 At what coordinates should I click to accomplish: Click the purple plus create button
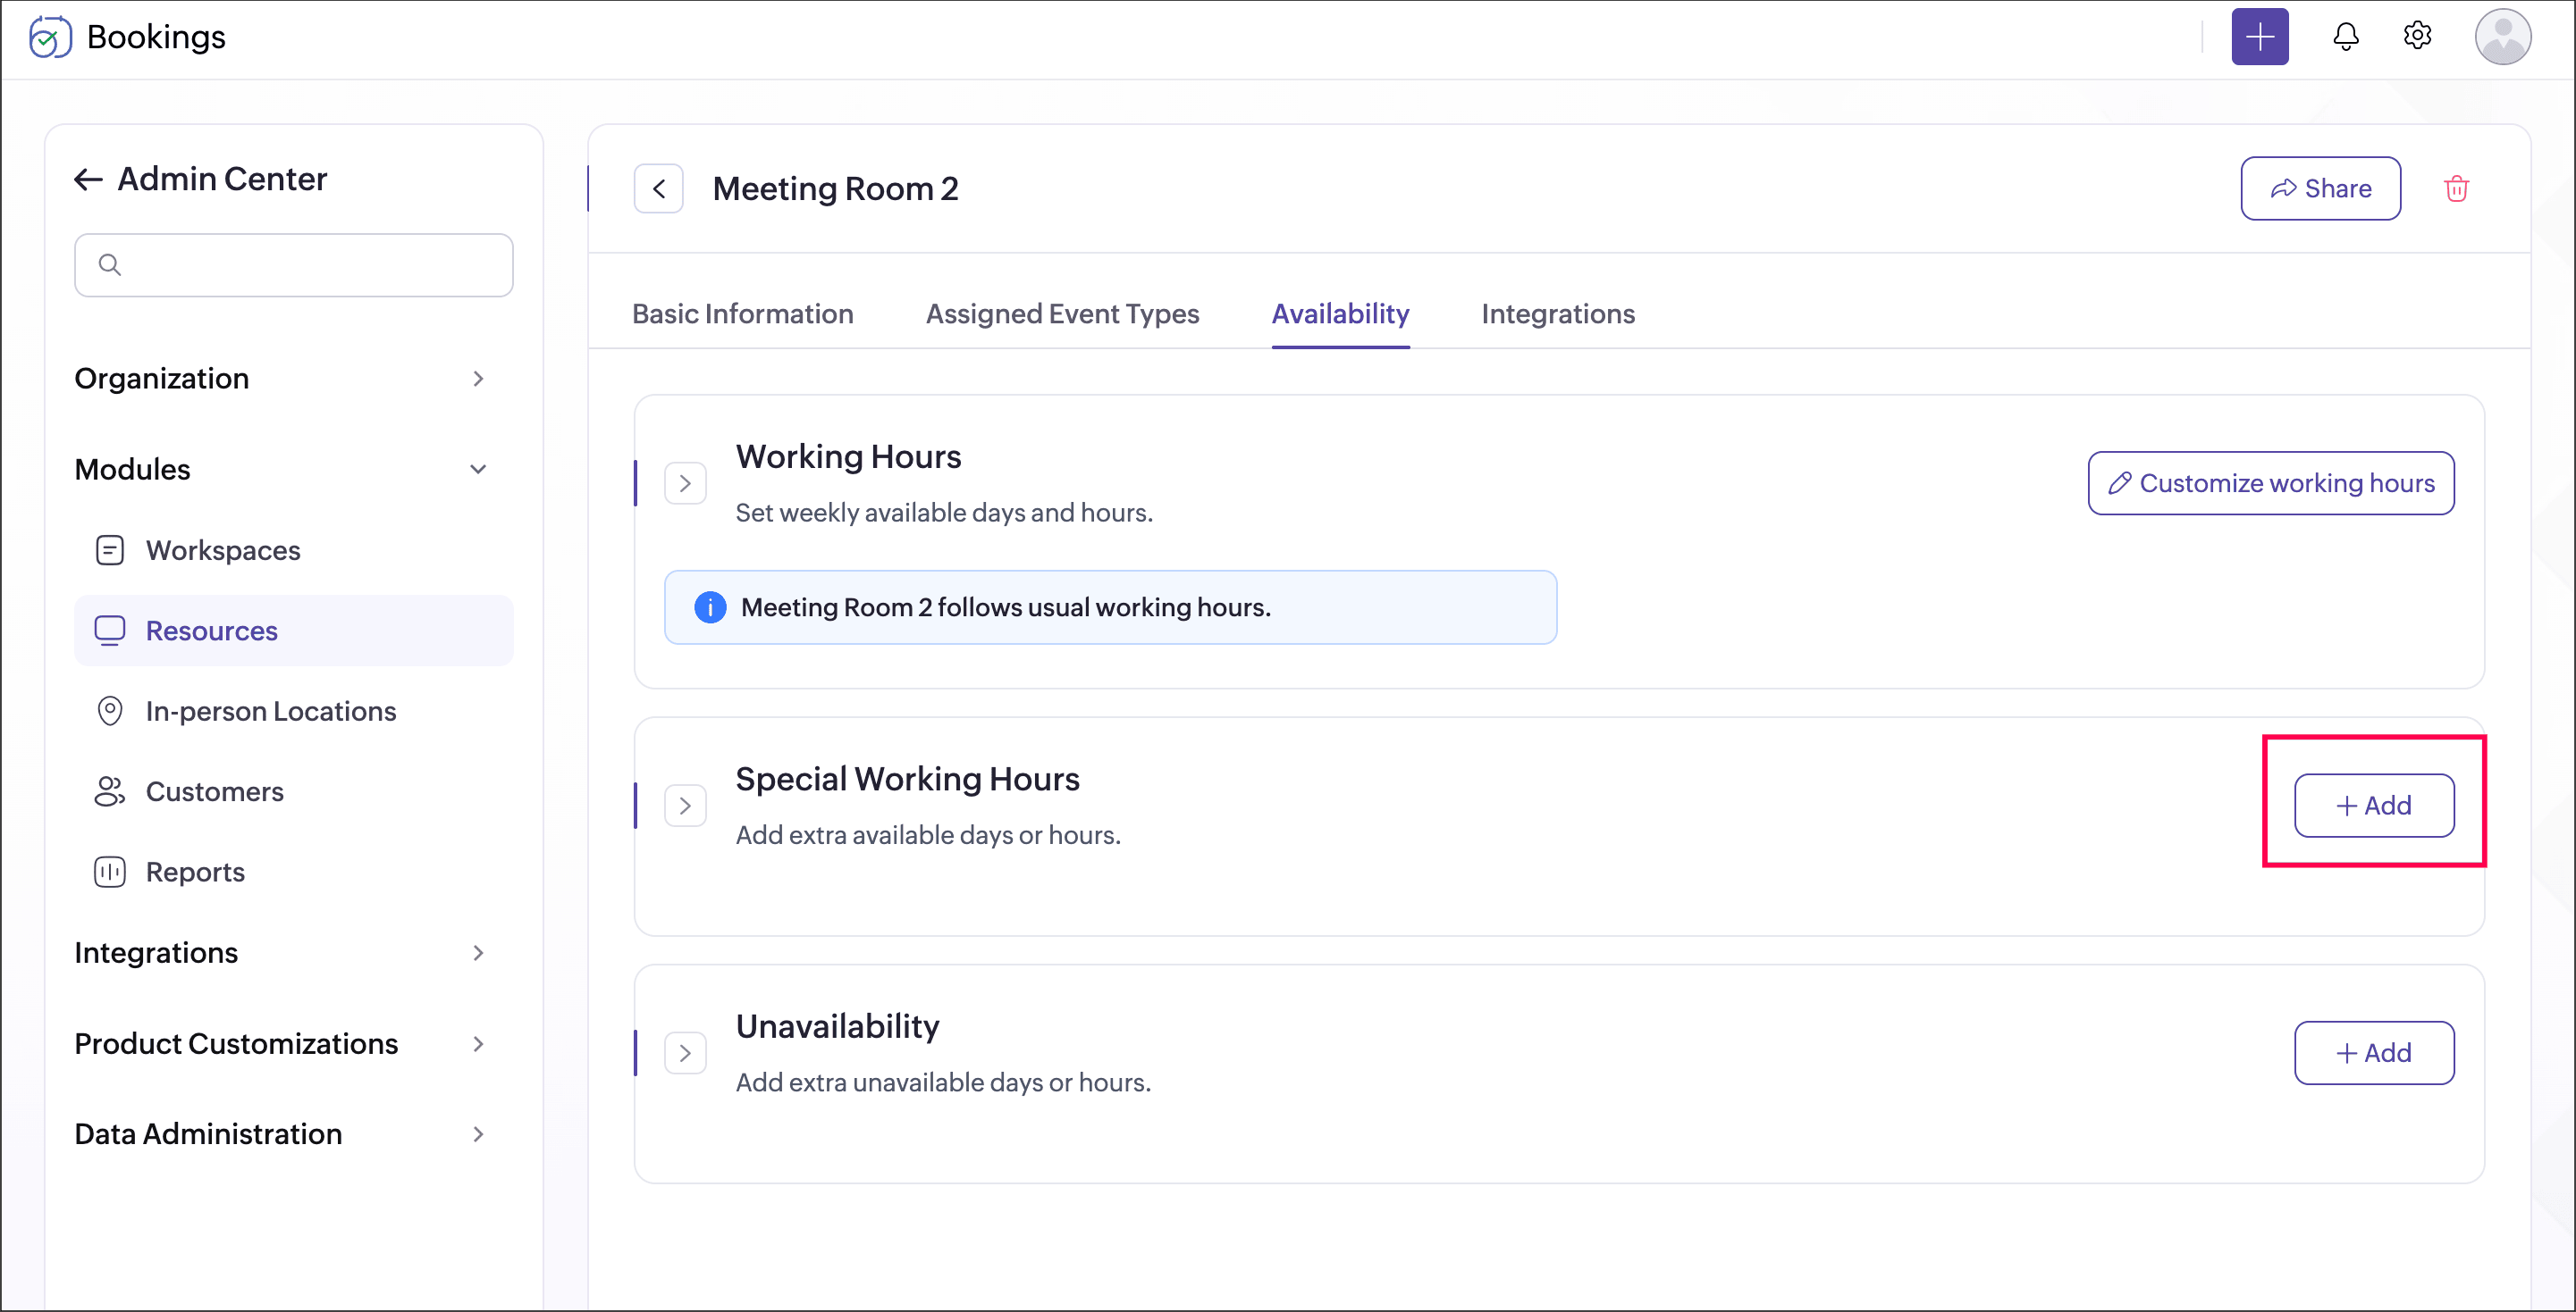click(2259, 37)
